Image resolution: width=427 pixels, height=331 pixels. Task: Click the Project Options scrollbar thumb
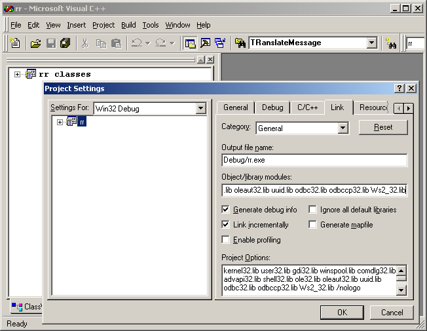[x=401, y=279]
